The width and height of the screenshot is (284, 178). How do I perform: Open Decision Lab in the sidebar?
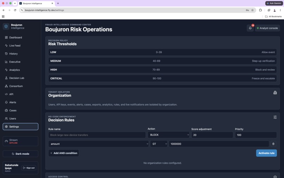20,78
